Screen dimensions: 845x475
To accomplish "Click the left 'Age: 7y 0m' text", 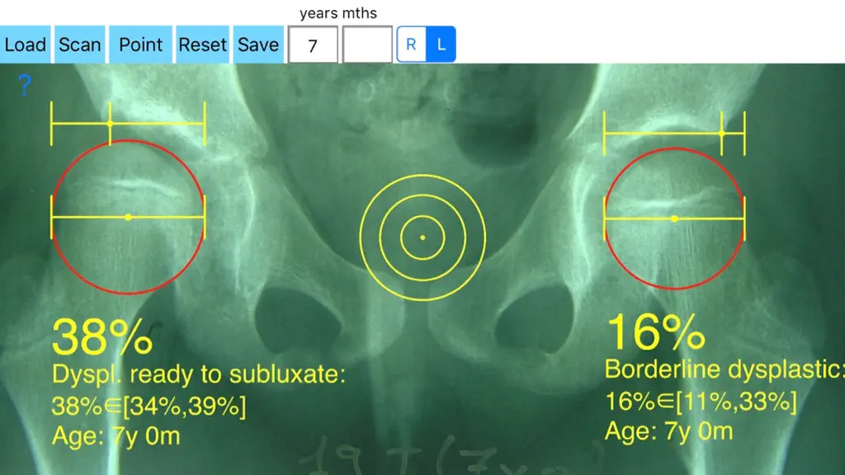I will click(116, 436).
